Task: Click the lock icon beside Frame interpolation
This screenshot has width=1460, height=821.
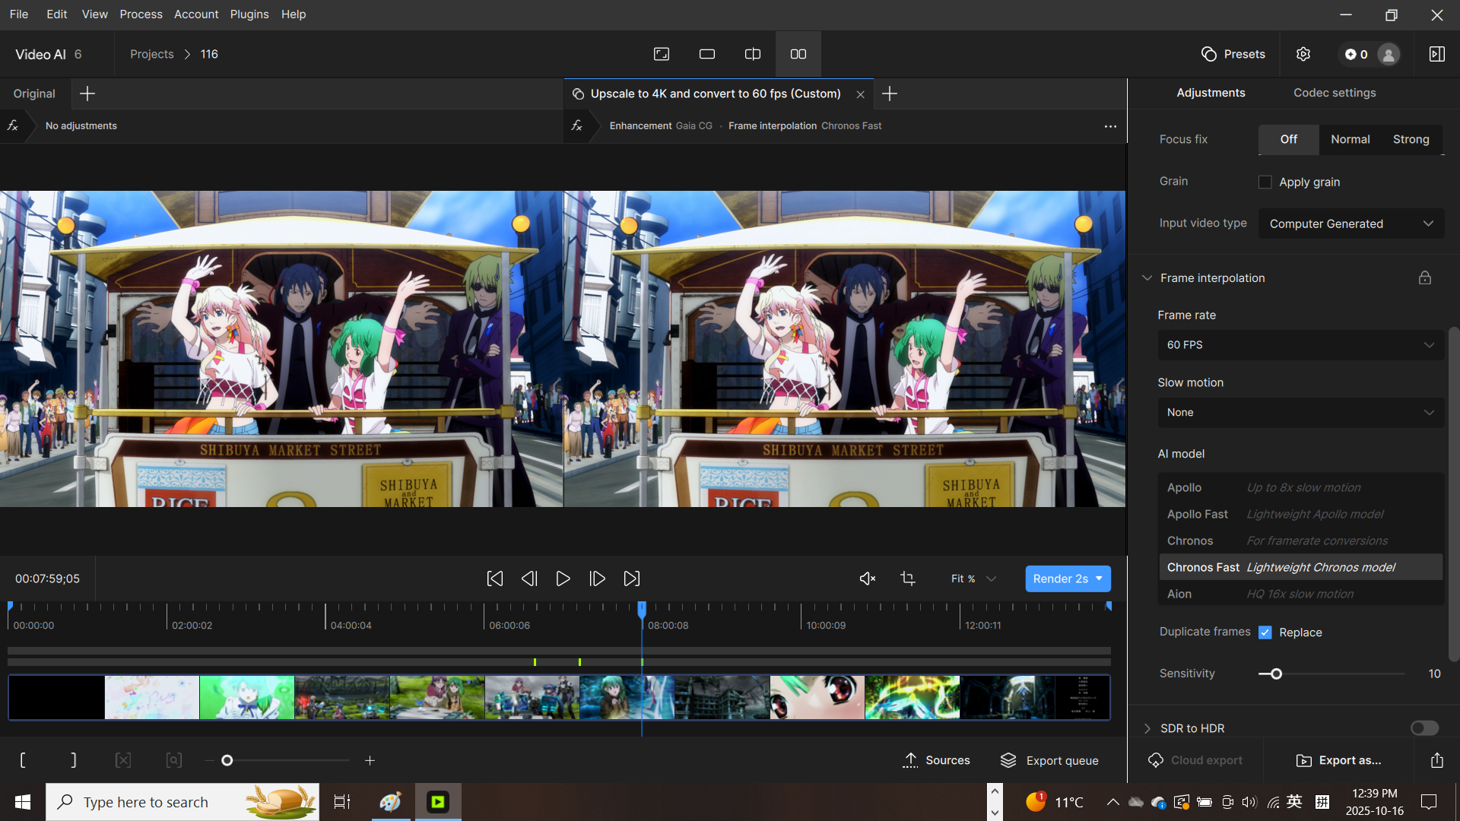Action: pos(1425,278)
